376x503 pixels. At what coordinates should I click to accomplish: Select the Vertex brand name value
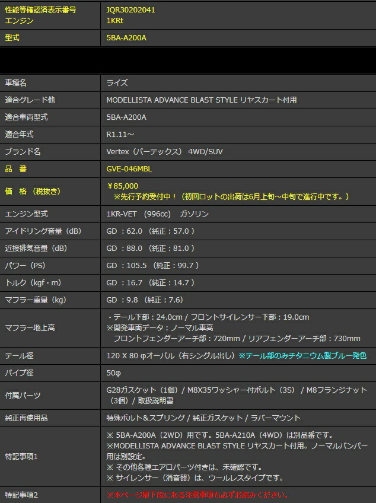click(165, 151)
